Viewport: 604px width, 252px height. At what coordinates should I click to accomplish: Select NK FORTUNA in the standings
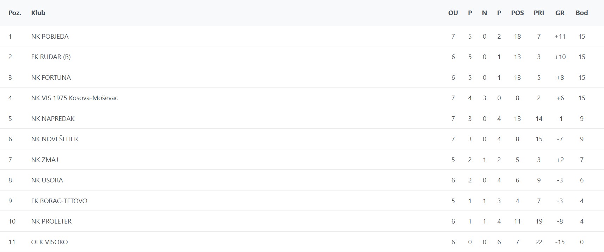click(51, 78)
